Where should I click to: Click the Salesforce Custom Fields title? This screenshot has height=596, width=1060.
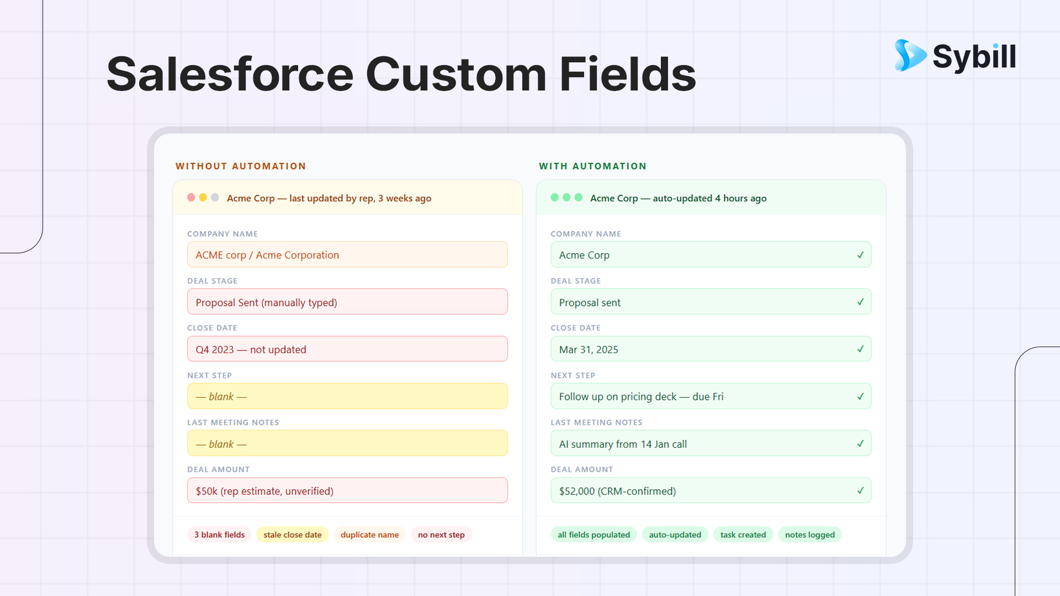pyautogui.click(x=401, y=74)
